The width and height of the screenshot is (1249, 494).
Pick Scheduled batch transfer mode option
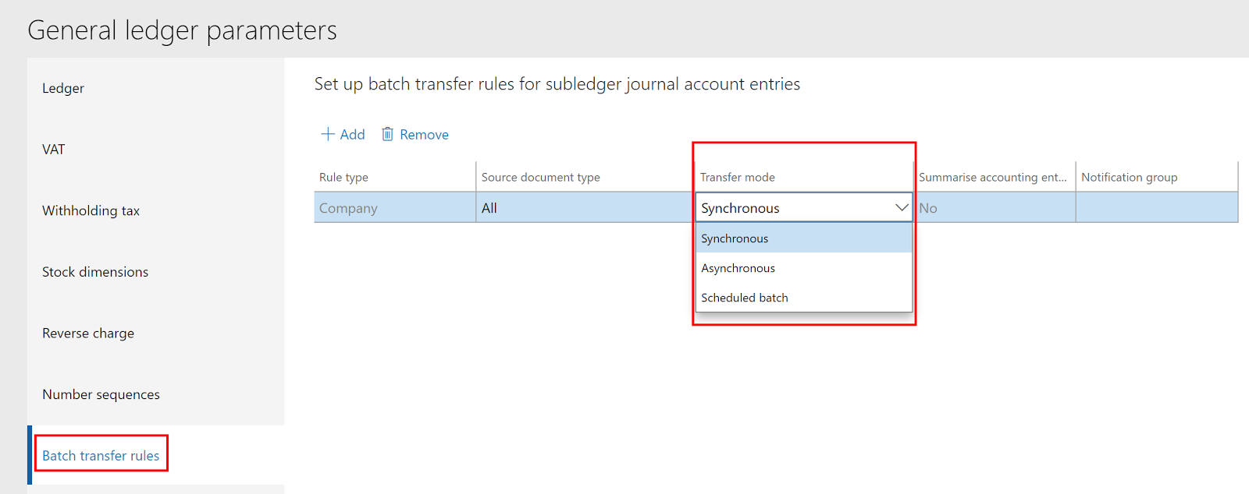click(x=745, y=298)
